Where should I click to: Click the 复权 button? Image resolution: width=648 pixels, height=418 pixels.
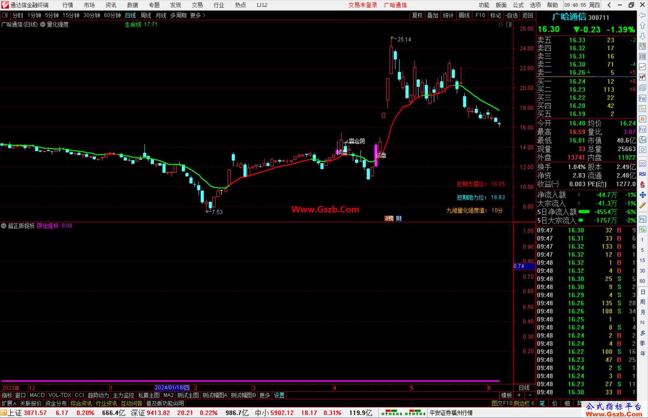coord(417,15)
